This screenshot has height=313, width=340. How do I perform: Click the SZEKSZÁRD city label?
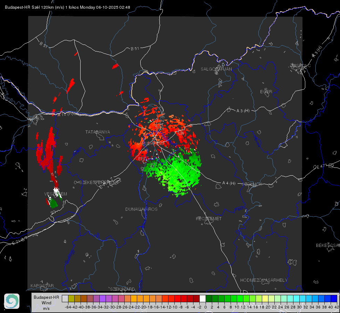123,289
